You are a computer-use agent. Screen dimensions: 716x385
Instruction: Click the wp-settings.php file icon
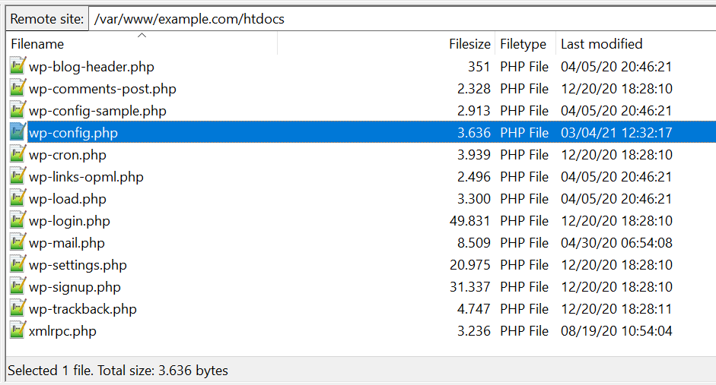point(18,264)
